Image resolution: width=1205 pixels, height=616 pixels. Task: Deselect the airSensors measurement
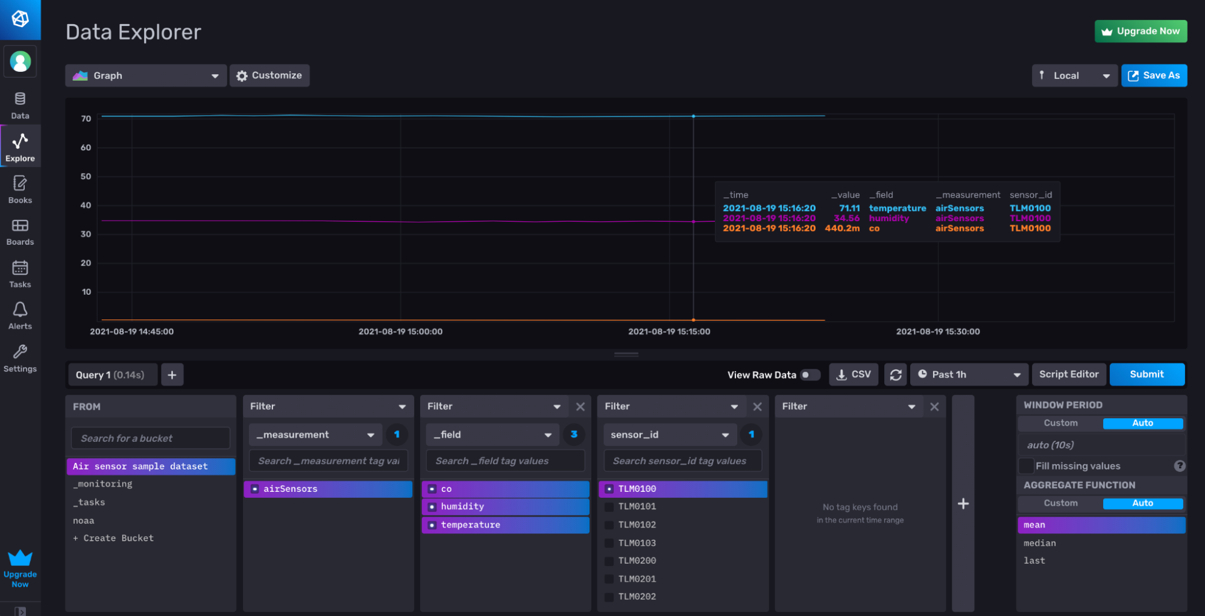point(328,489)
